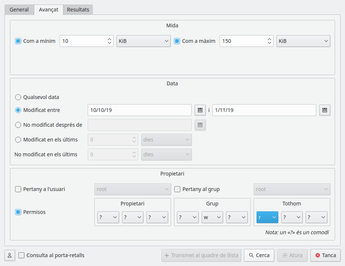The width and height of the screenshot is (345, 266).
Task: Open calendar picker for start date 10/10/19
Action: click(199, 110)
